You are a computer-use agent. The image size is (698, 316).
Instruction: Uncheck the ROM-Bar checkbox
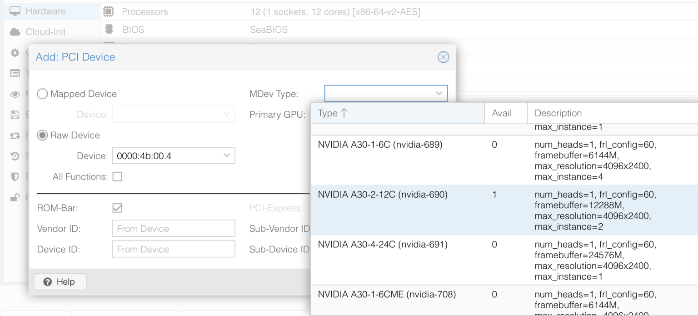tap(117, 208)
